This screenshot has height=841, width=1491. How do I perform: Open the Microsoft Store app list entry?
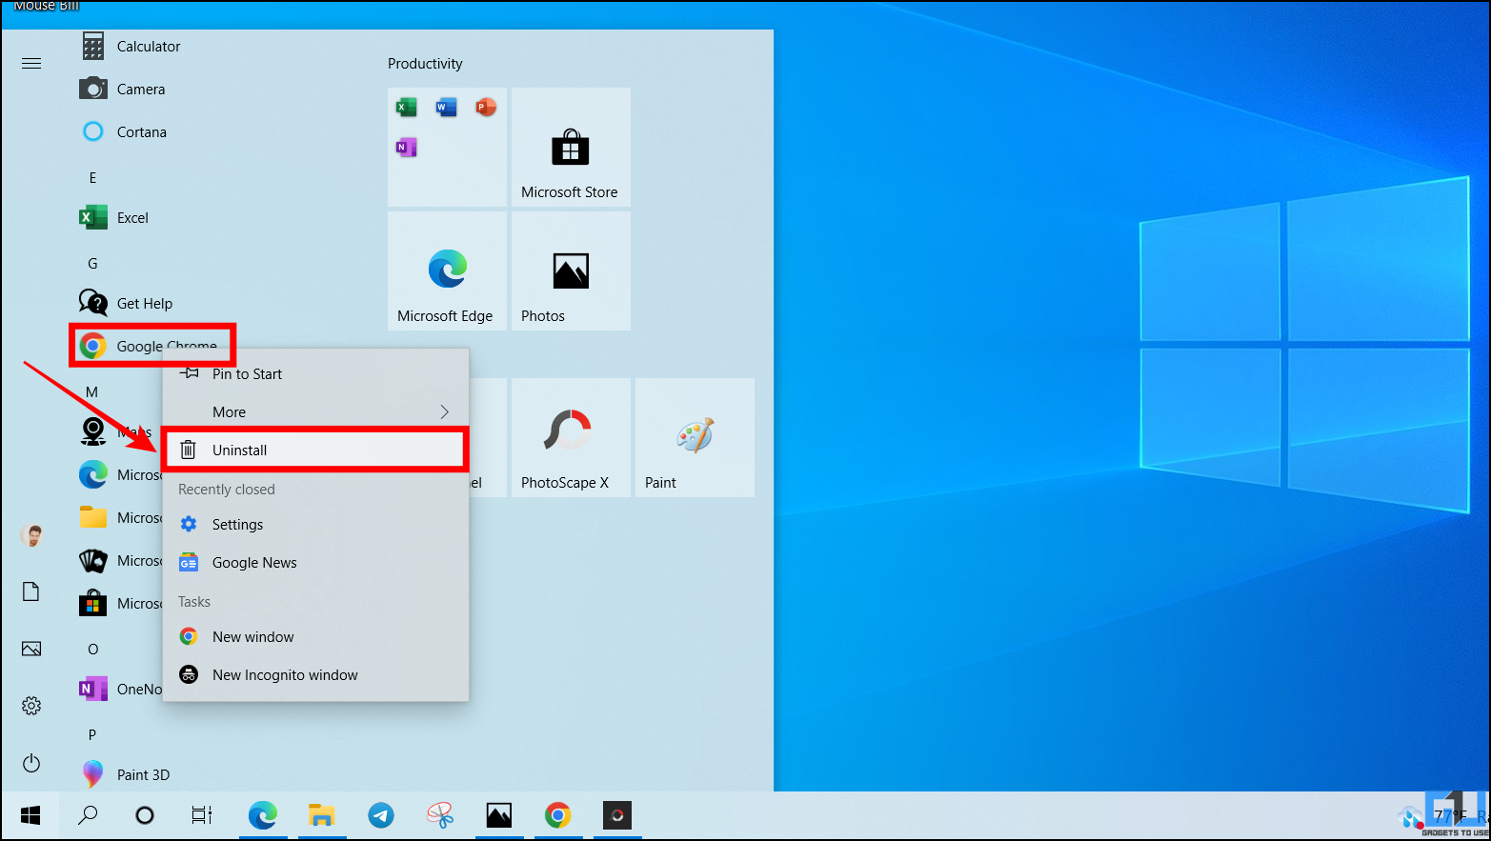[x=120, y=603]
